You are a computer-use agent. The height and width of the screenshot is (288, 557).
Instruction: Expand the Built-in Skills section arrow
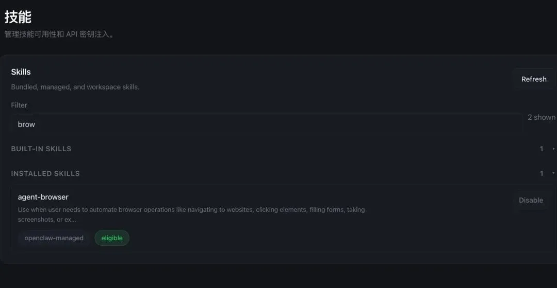(x=553, y=149)
